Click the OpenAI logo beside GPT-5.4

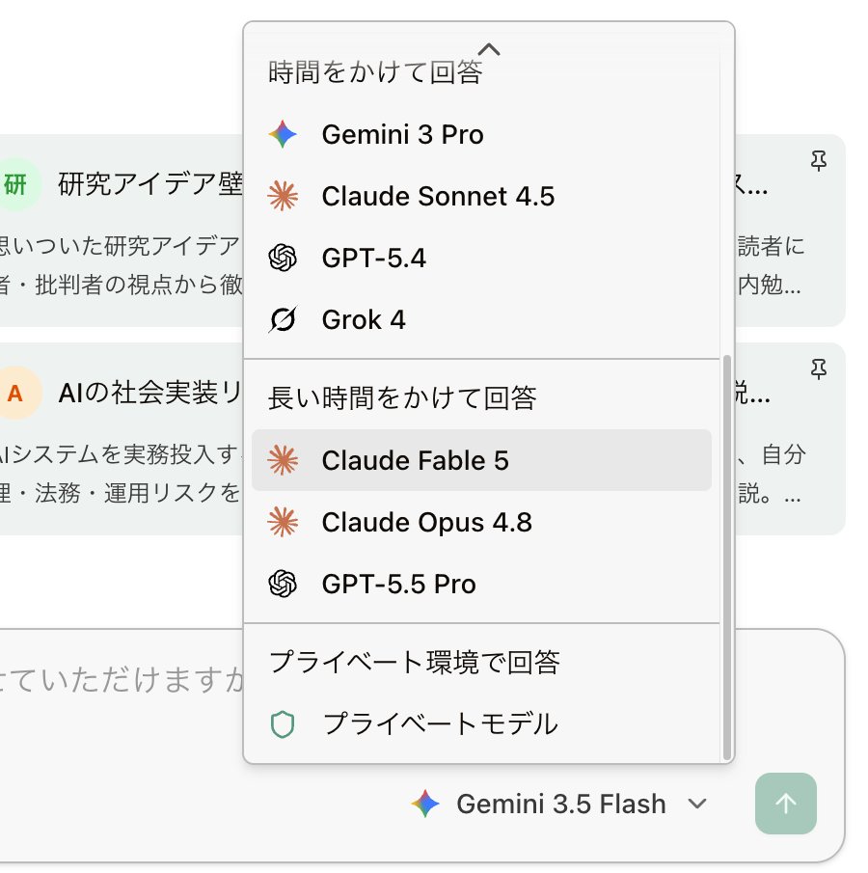coord(283,258)
